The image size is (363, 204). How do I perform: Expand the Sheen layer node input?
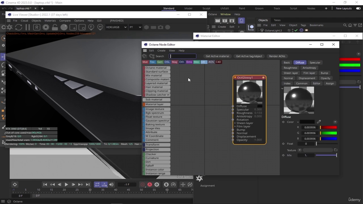point(235,123)
